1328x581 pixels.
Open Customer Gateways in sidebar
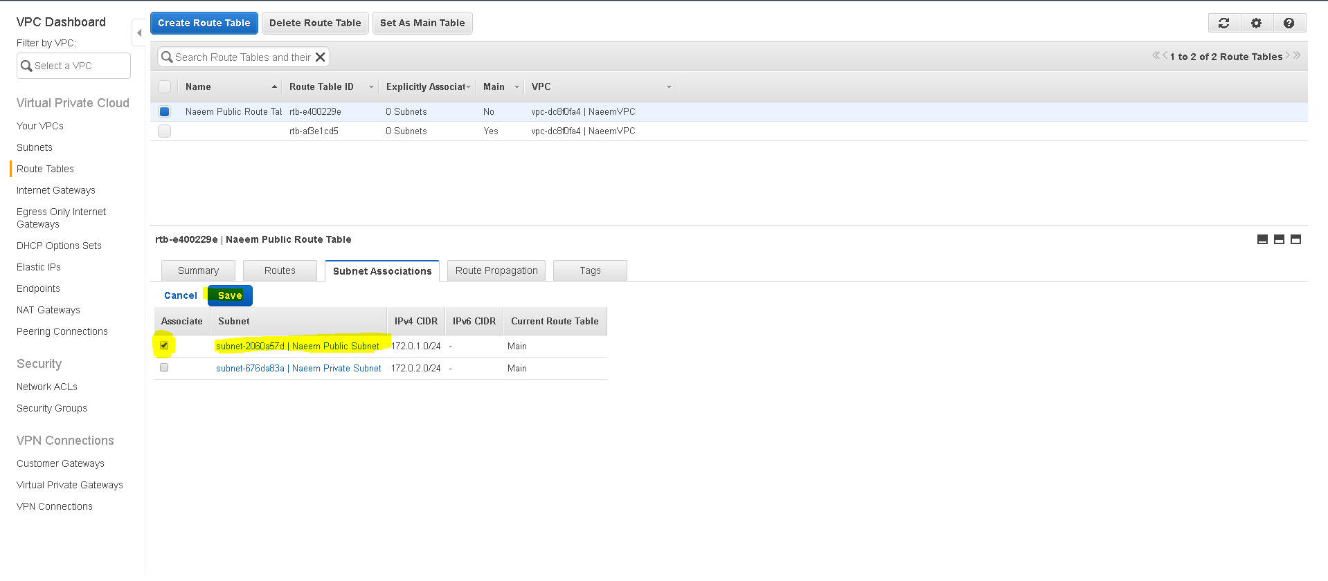click(60, 463)
